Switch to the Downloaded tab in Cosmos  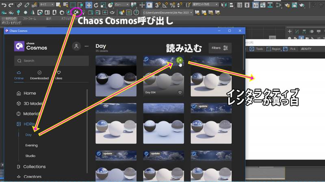coord(39,75)
